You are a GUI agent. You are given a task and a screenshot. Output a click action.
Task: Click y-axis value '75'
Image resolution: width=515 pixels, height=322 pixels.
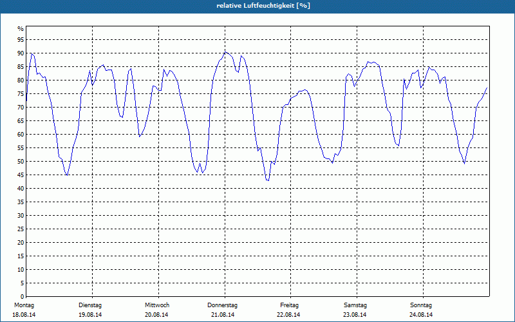21,93
